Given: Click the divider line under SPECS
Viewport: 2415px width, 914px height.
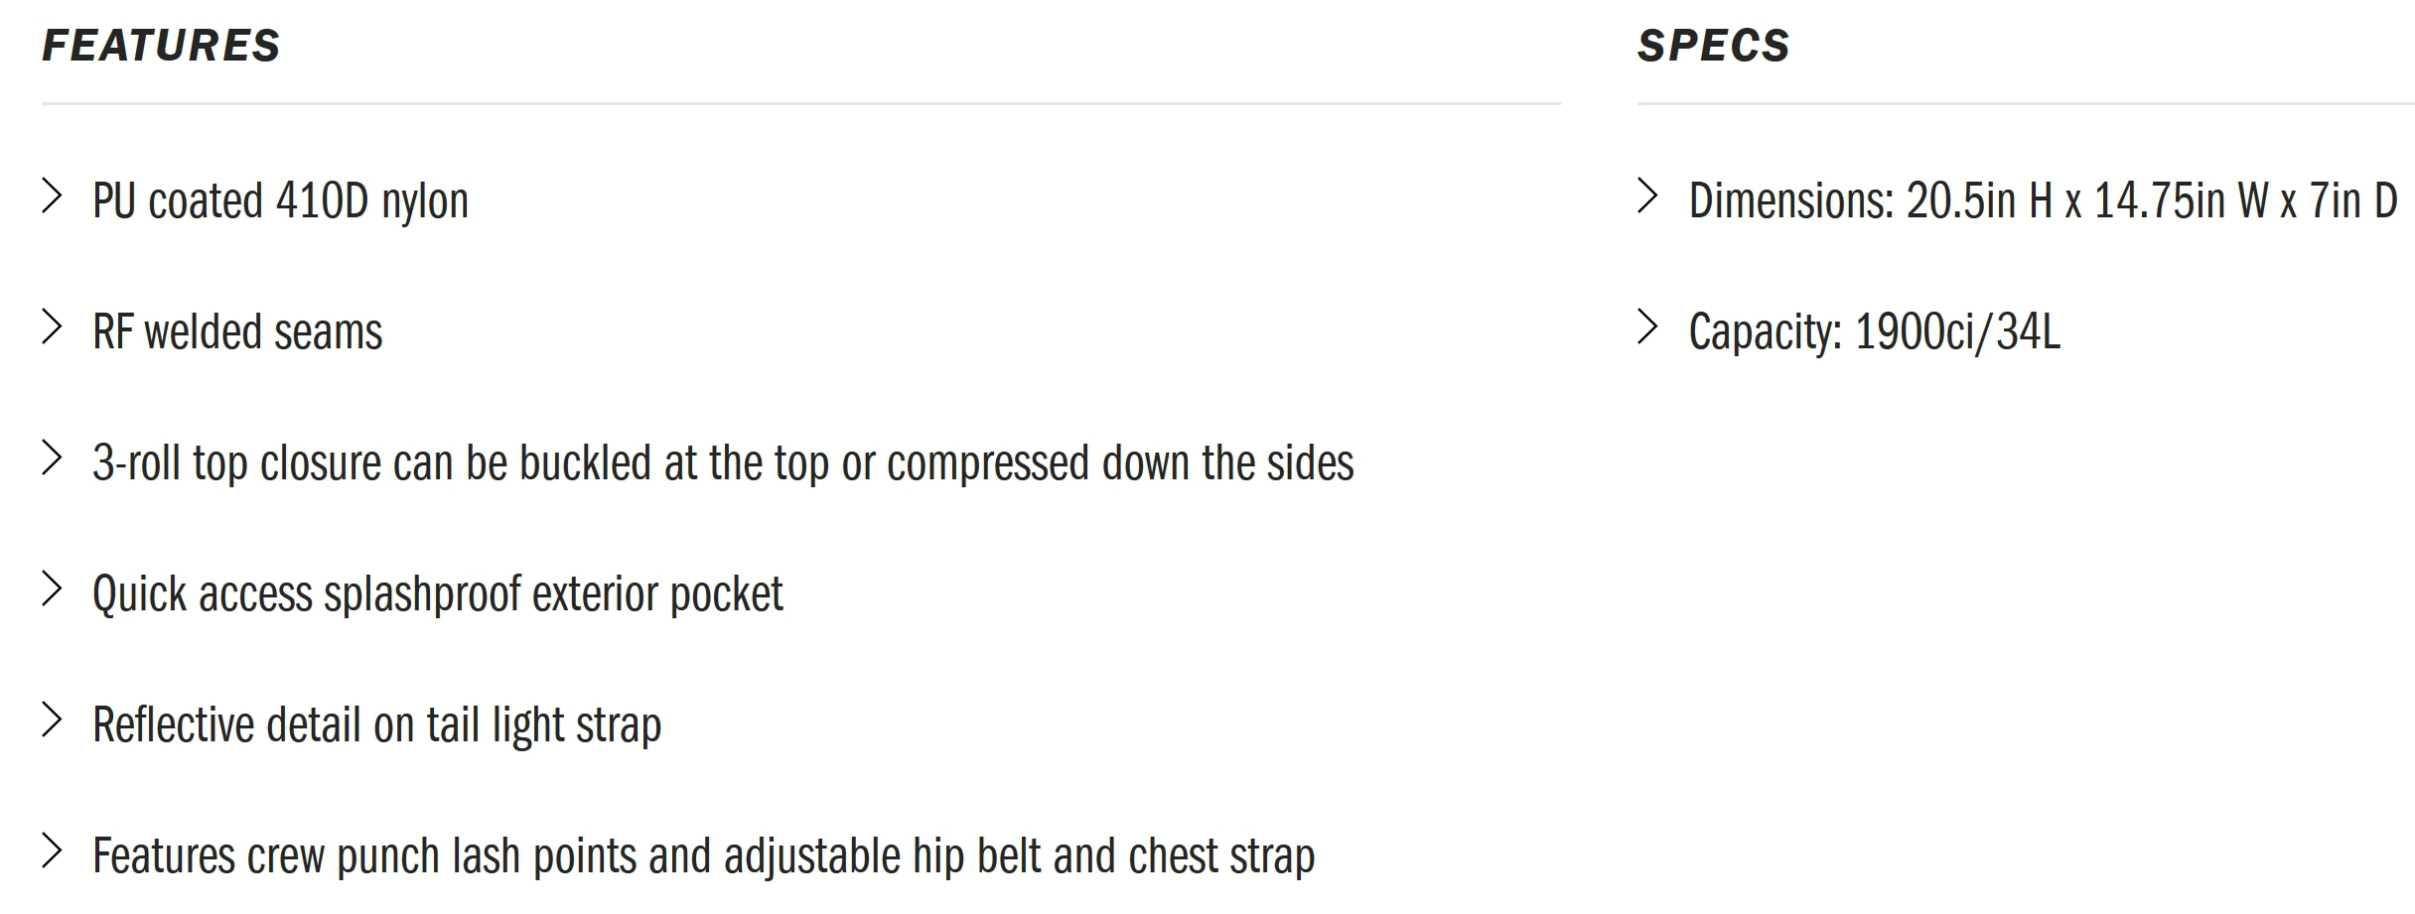Looking at the screenshot, I should [2026, 103].
